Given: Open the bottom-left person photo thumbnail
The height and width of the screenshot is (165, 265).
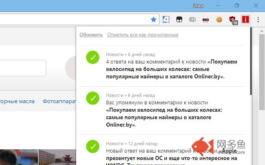Looking at the screenshot, I should [19, 157].
